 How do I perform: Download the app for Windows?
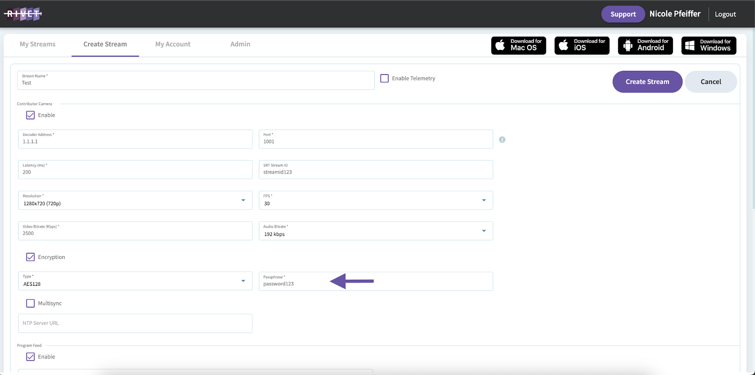click(x=709, y=45)
